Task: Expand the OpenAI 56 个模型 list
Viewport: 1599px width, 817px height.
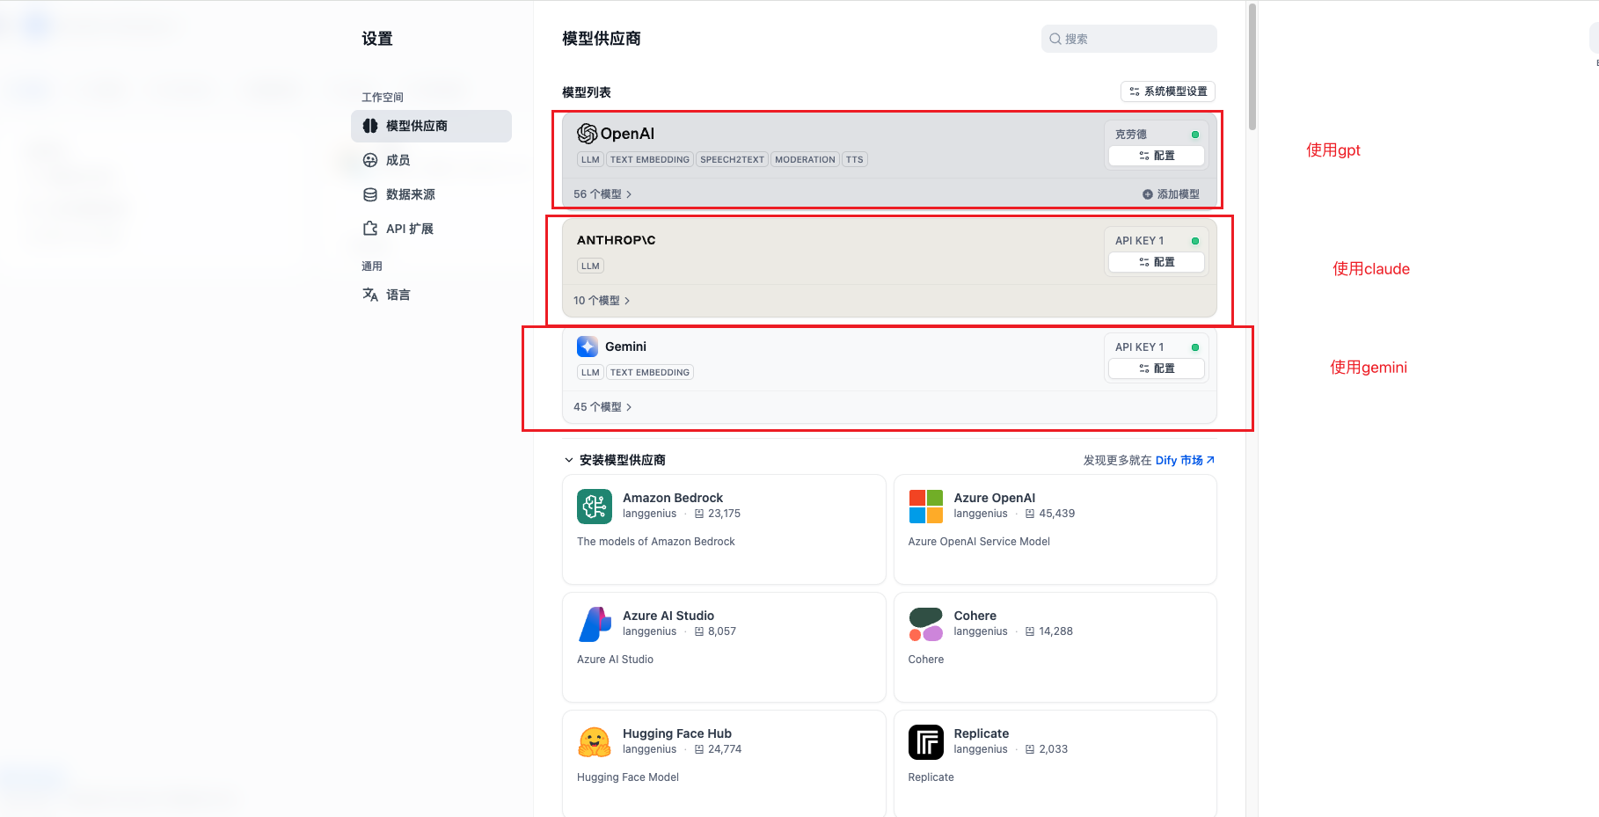Action: 602,193
